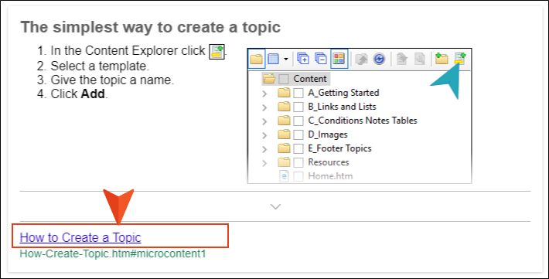Click the Resources folder icon
The height and width of the screenshot is (279, 549).
tap(284, 162)
